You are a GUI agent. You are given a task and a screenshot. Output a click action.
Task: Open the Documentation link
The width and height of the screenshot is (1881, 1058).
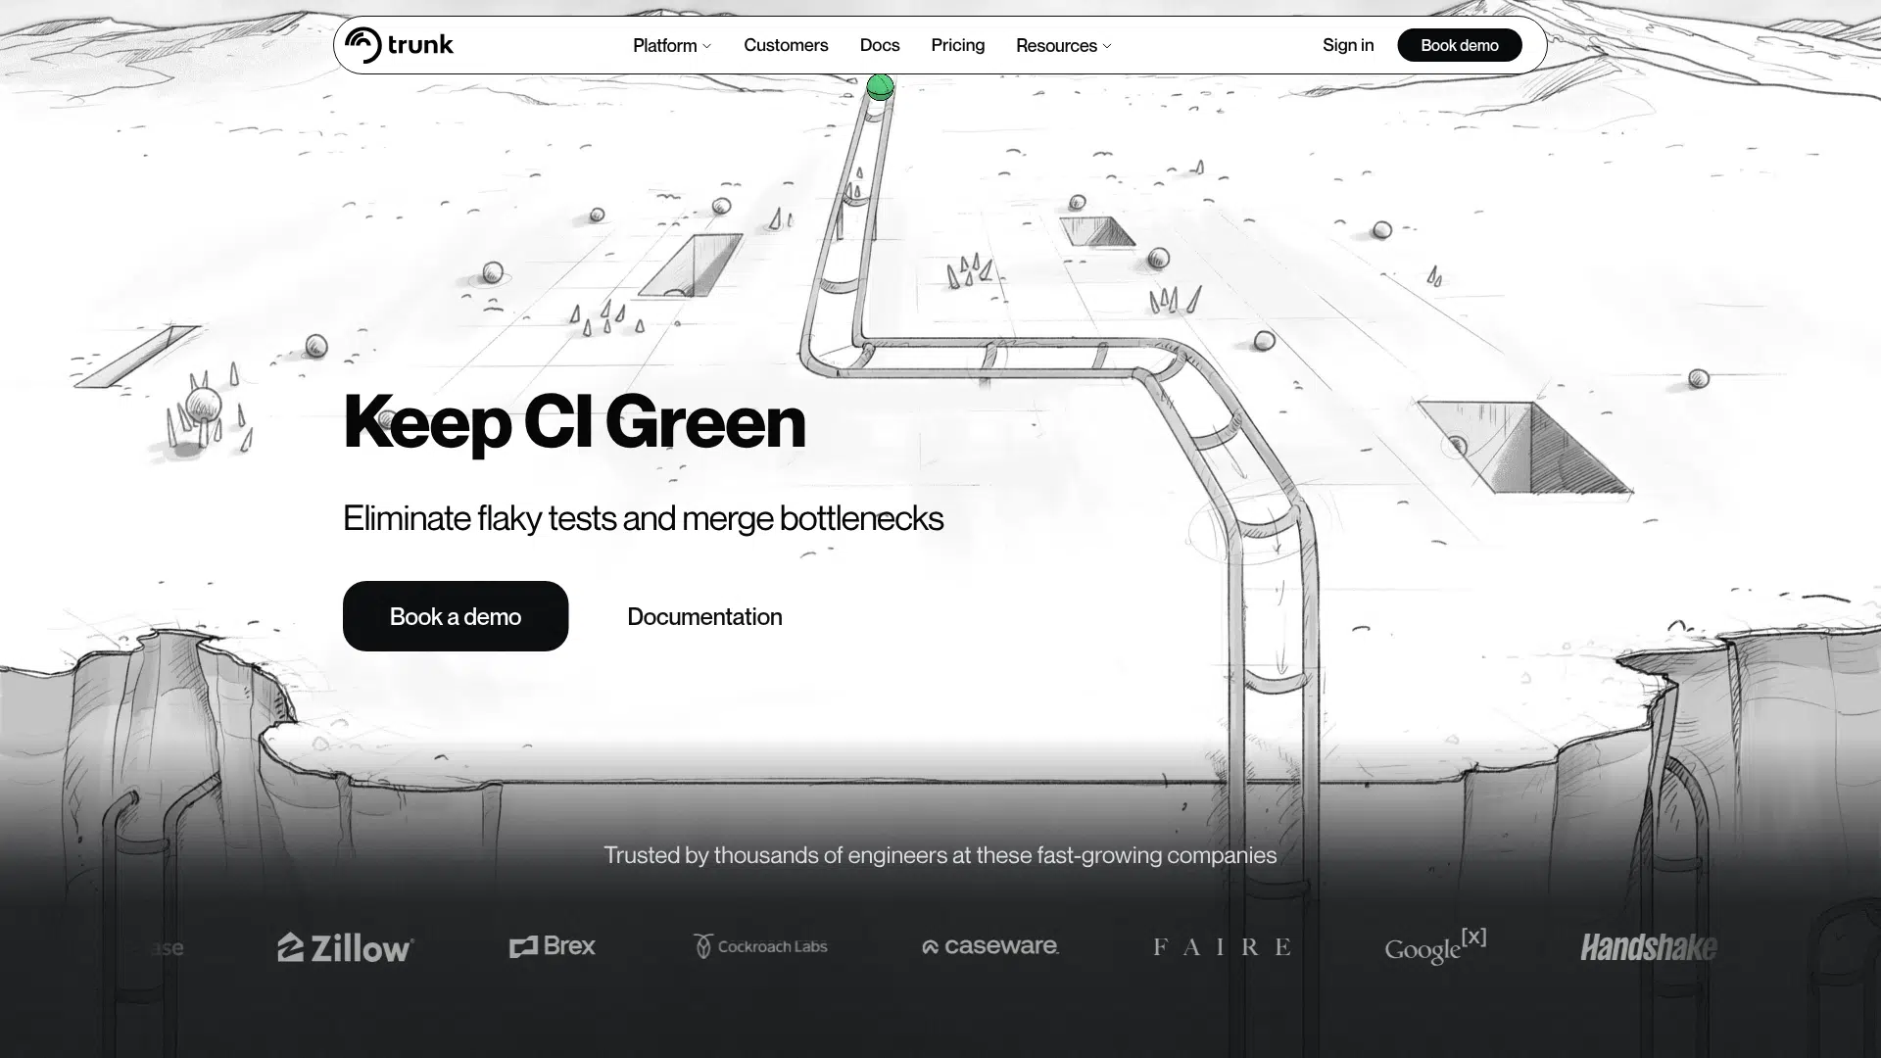pos(704,617)
